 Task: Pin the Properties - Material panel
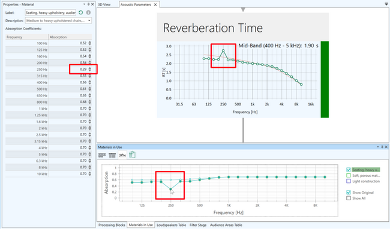pyautogui.click(x=88, y=4)
